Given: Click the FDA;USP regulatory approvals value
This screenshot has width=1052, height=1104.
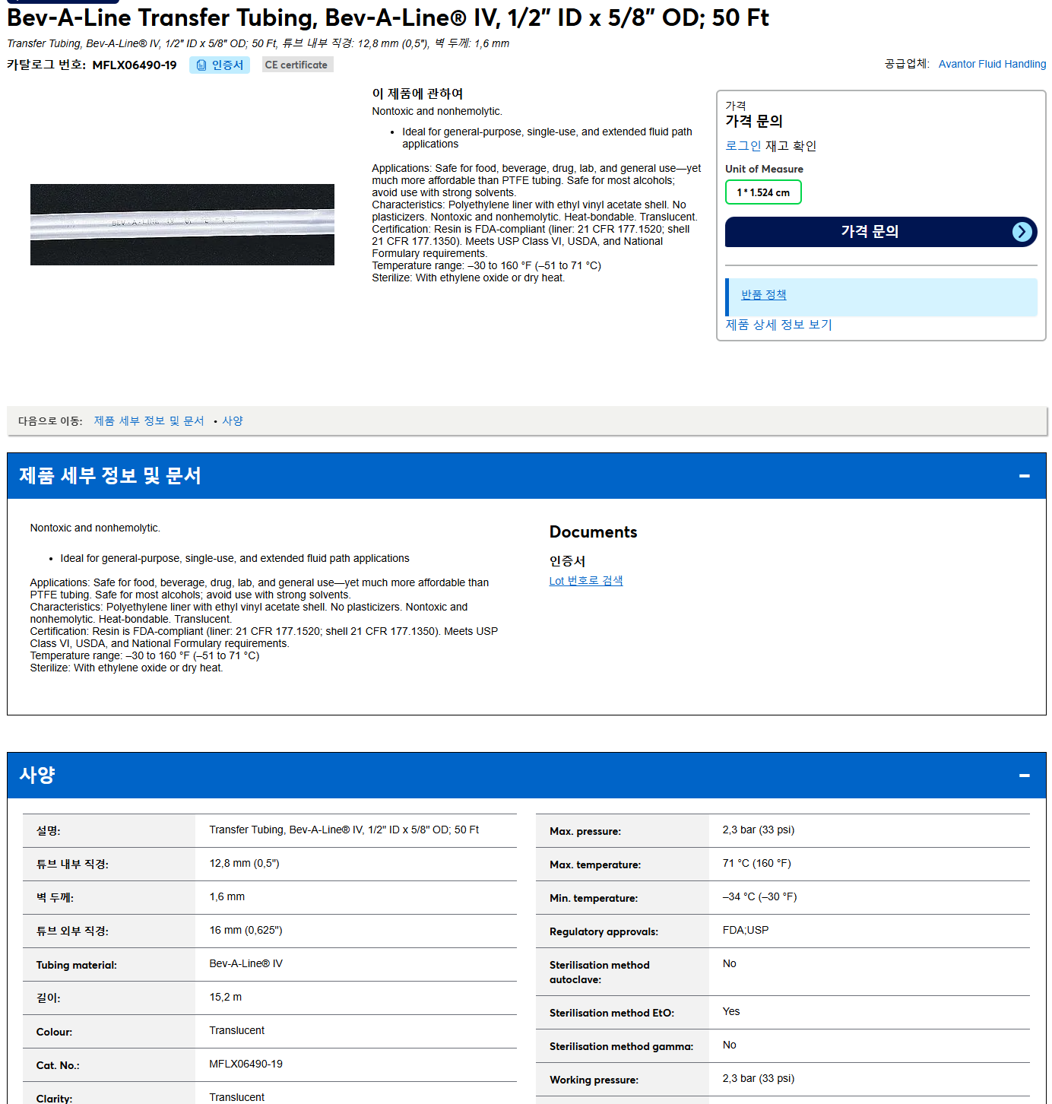Looking at the screenshot, I should point(746,931).
